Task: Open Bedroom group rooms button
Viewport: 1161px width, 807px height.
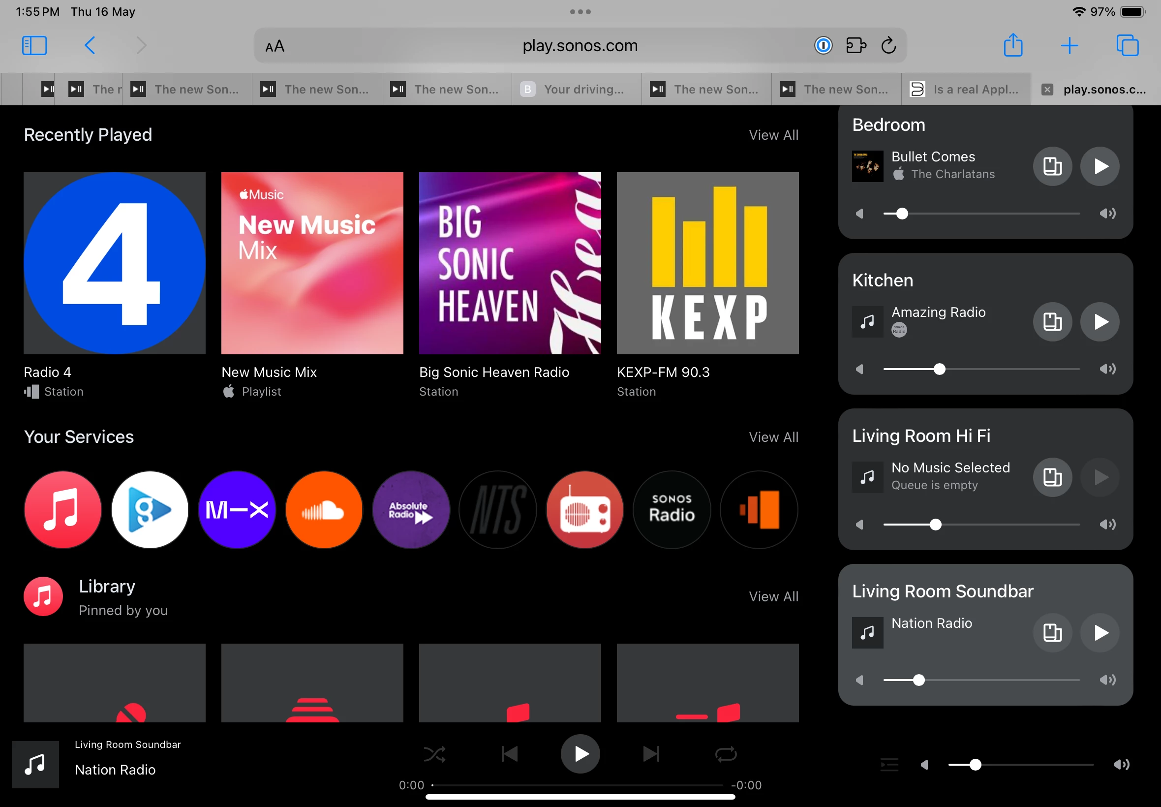Action: 1052,166
